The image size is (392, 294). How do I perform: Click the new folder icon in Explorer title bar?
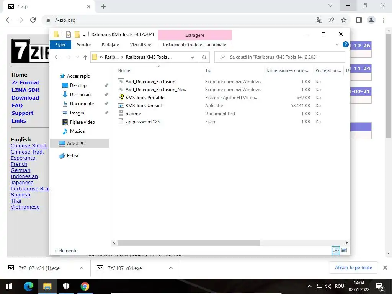coord(77,34)
